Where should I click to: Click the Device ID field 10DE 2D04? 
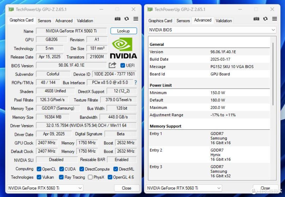pyautogui.click(x=114, y=74)
